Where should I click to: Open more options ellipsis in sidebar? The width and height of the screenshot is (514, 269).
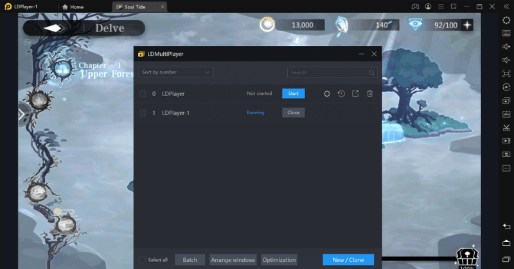click(x=506, y=168)
